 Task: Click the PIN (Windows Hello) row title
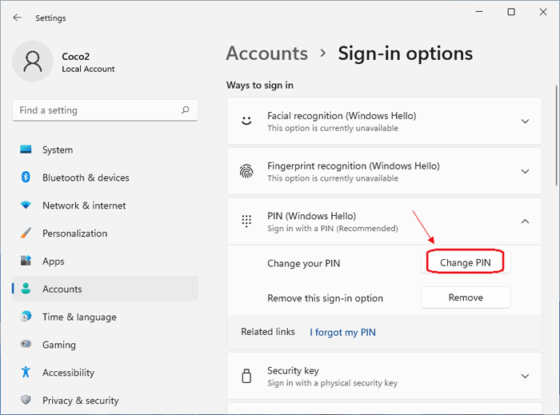(311, 216)
